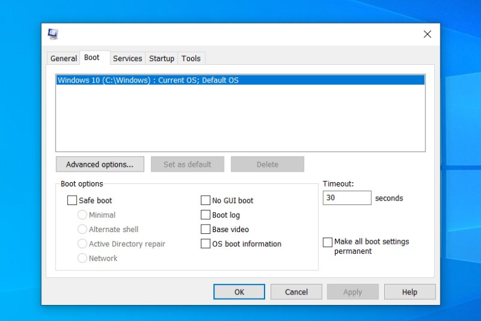Click the Set as default button
481x321 pixels.
(x=187, y=164)
